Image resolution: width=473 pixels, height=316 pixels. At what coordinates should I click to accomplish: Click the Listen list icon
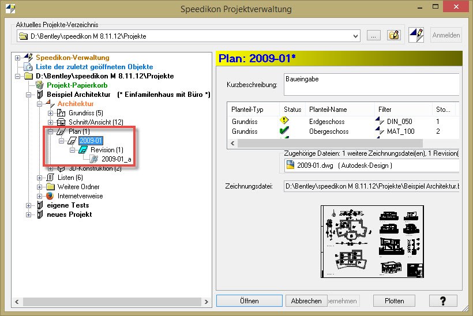[x=50, y=178]
